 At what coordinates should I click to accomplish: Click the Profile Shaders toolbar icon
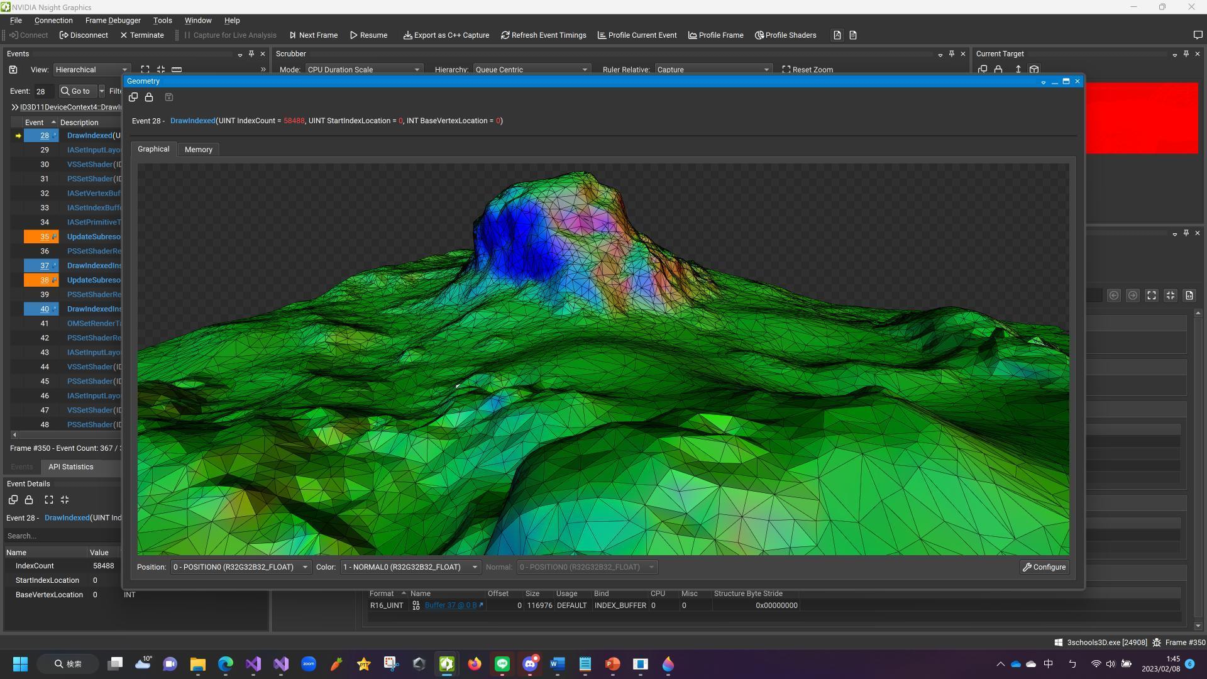click(x=785, y=35)
